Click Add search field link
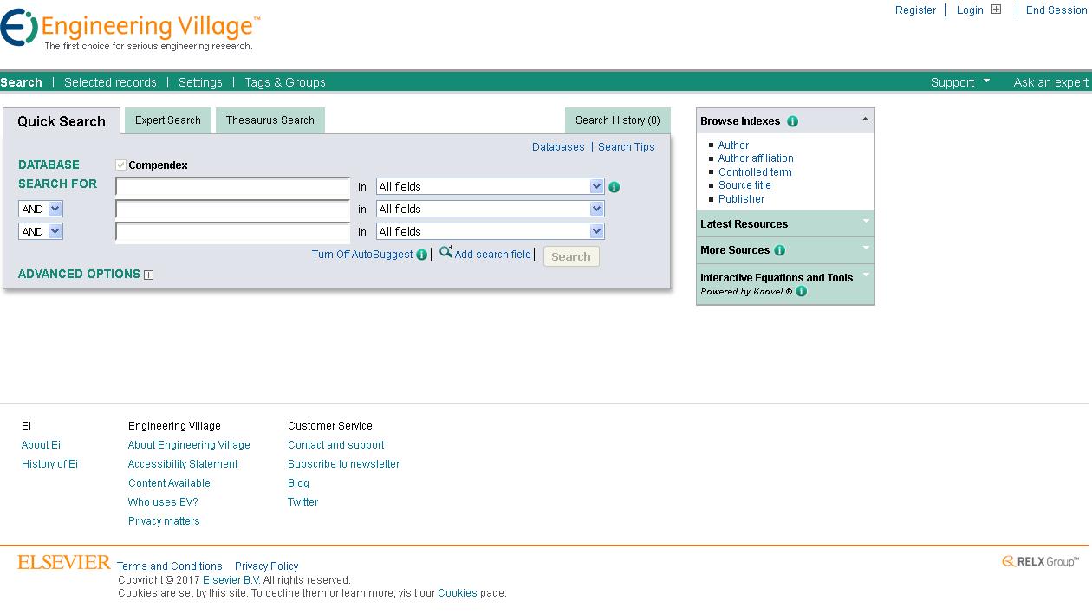The image size is (1092, 614). tap(492, 255)
